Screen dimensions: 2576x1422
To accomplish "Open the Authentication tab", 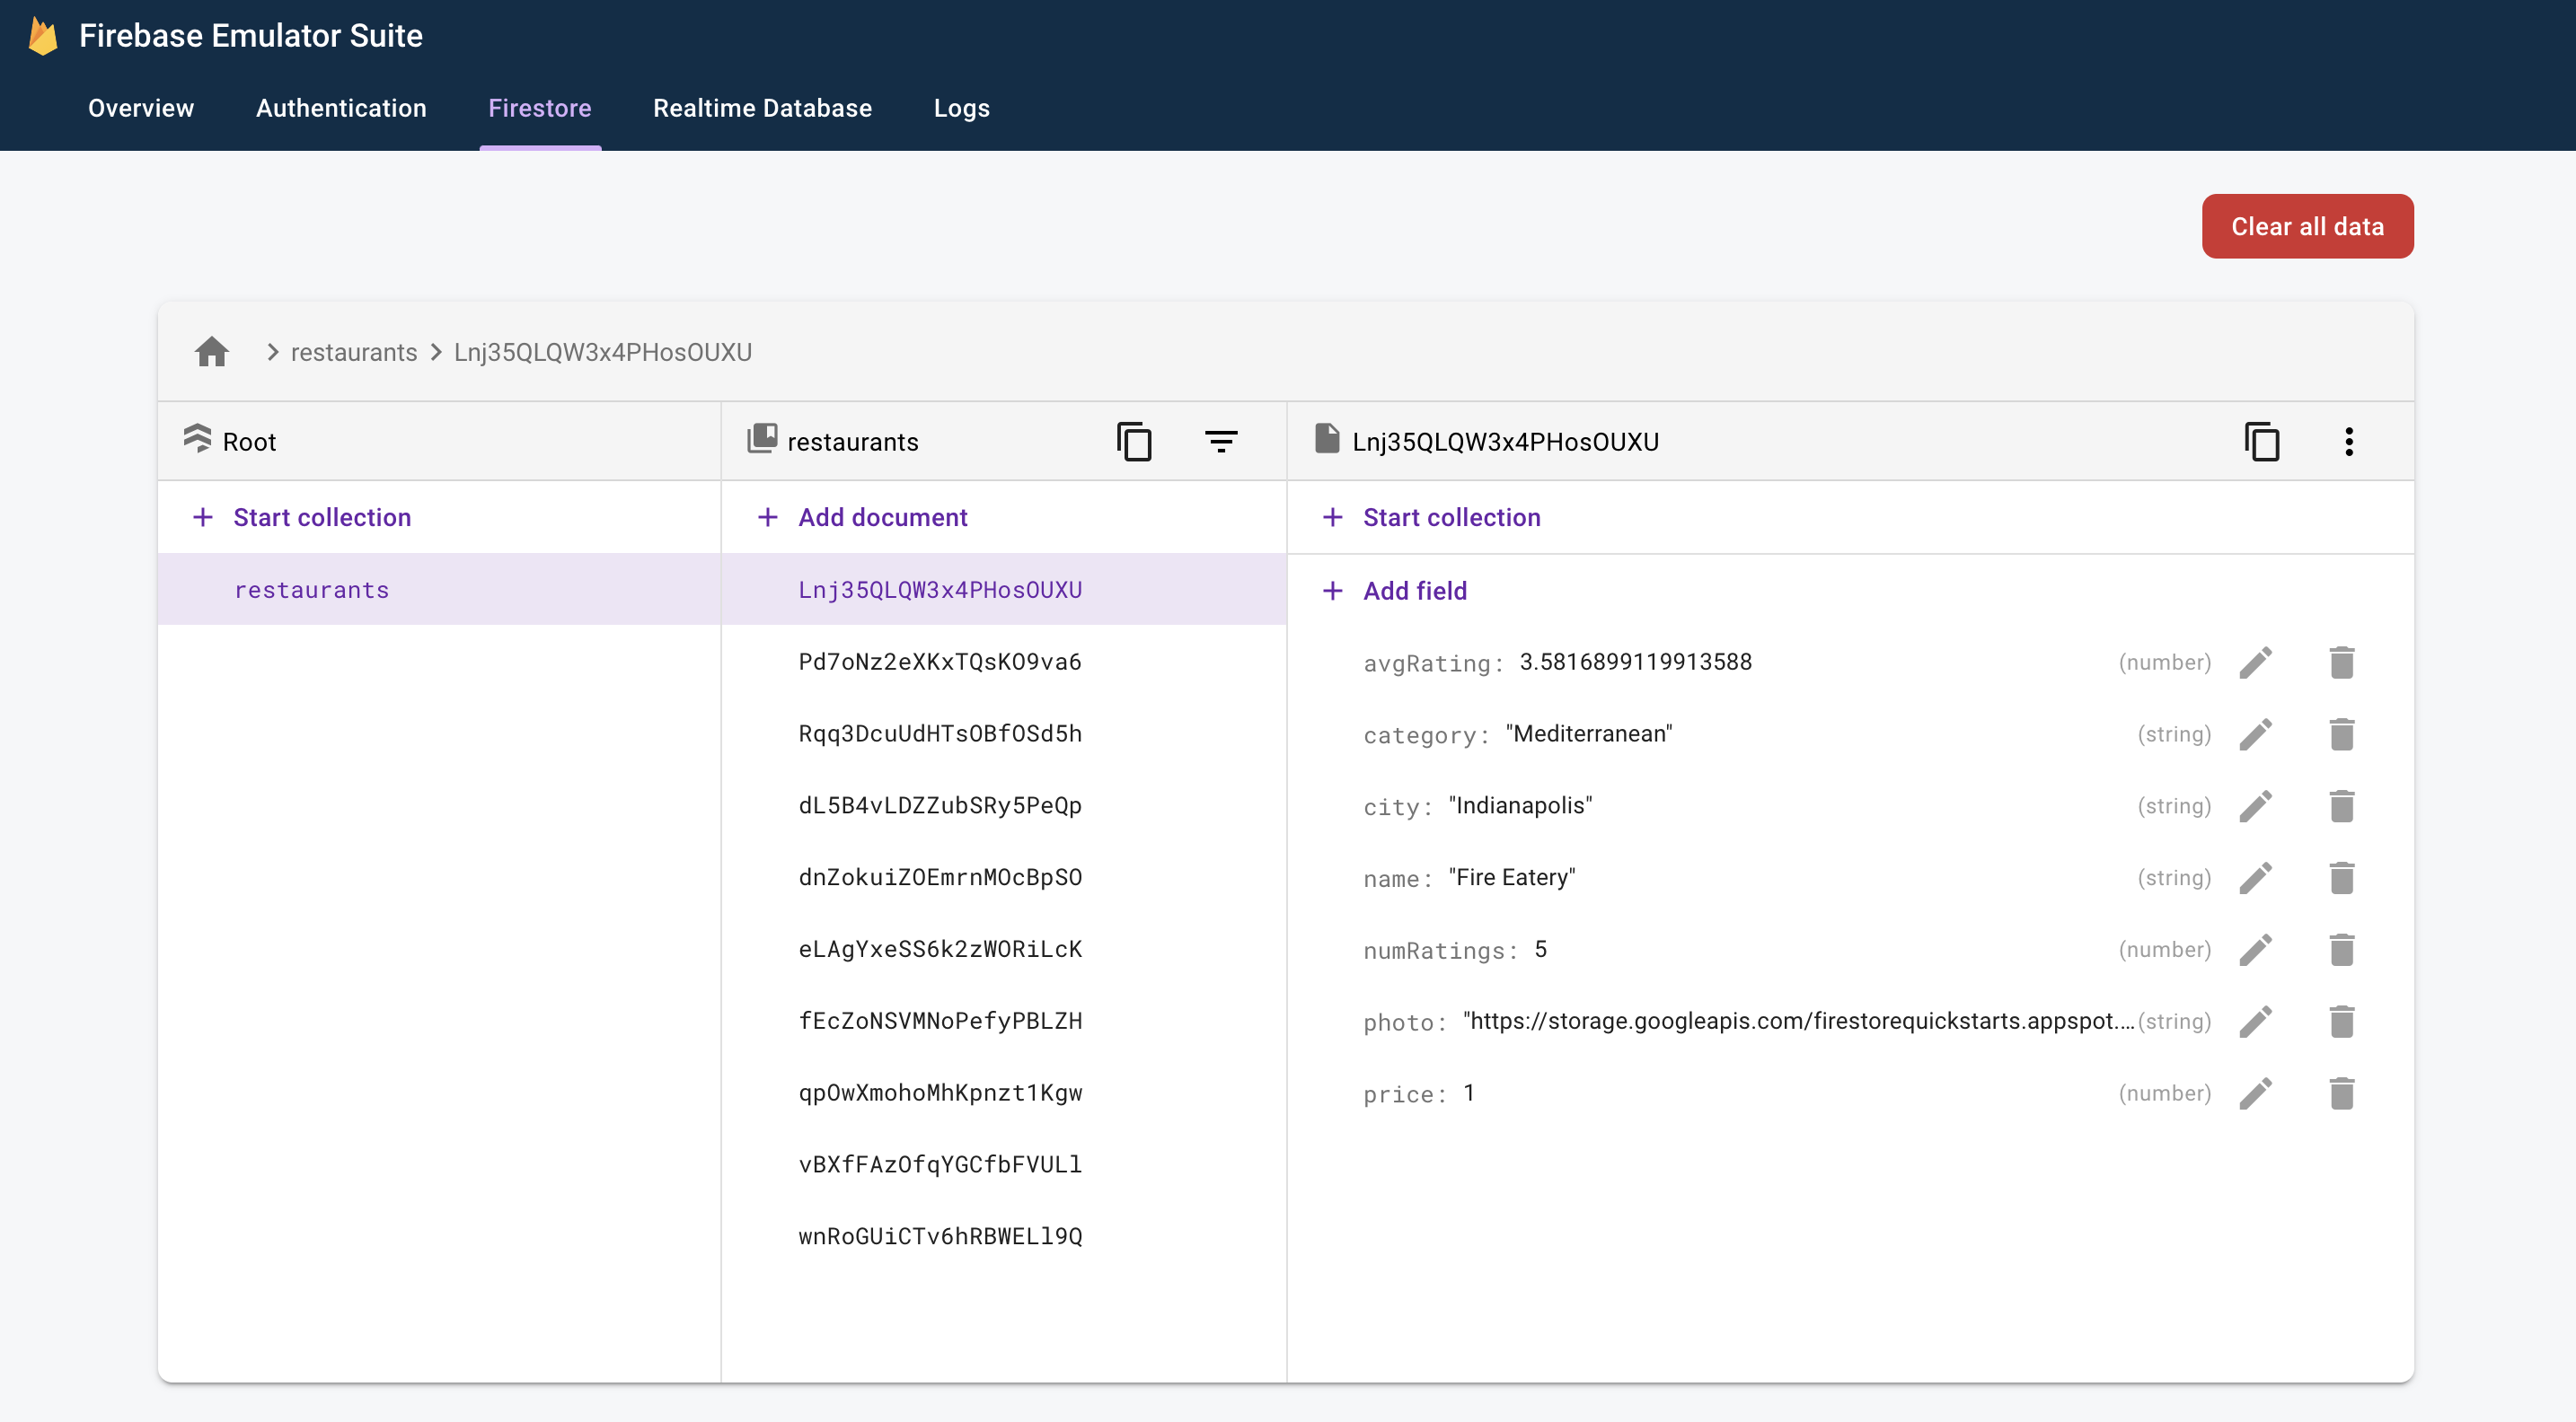I will [x=340, y=109].
